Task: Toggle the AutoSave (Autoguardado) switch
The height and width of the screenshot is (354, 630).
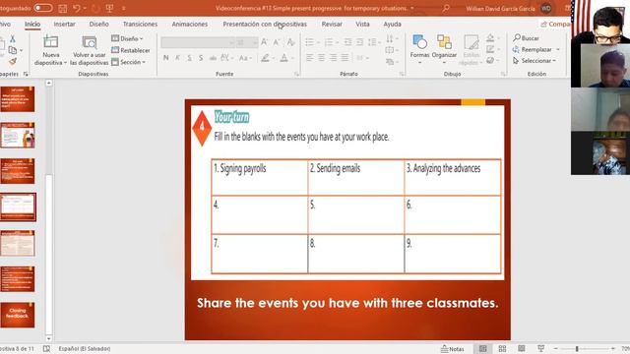Action: pos(43,8)
